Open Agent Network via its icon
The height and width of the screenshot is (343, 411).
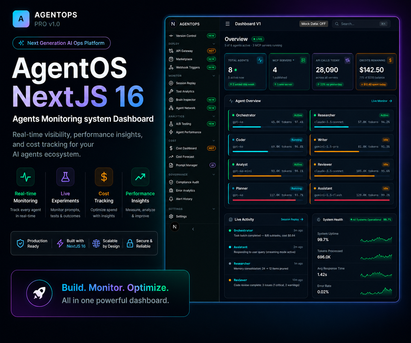coord(171,108)
